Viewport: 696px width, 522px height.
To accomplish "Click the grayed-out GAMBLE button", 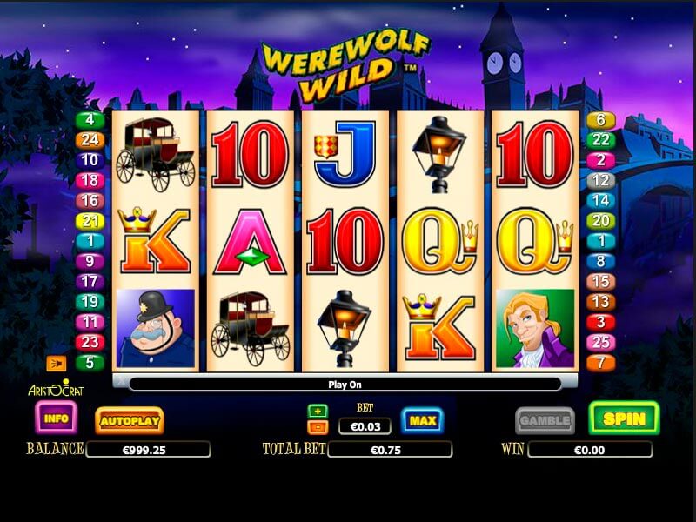I will pyautogui.click(x=545, y=420).
